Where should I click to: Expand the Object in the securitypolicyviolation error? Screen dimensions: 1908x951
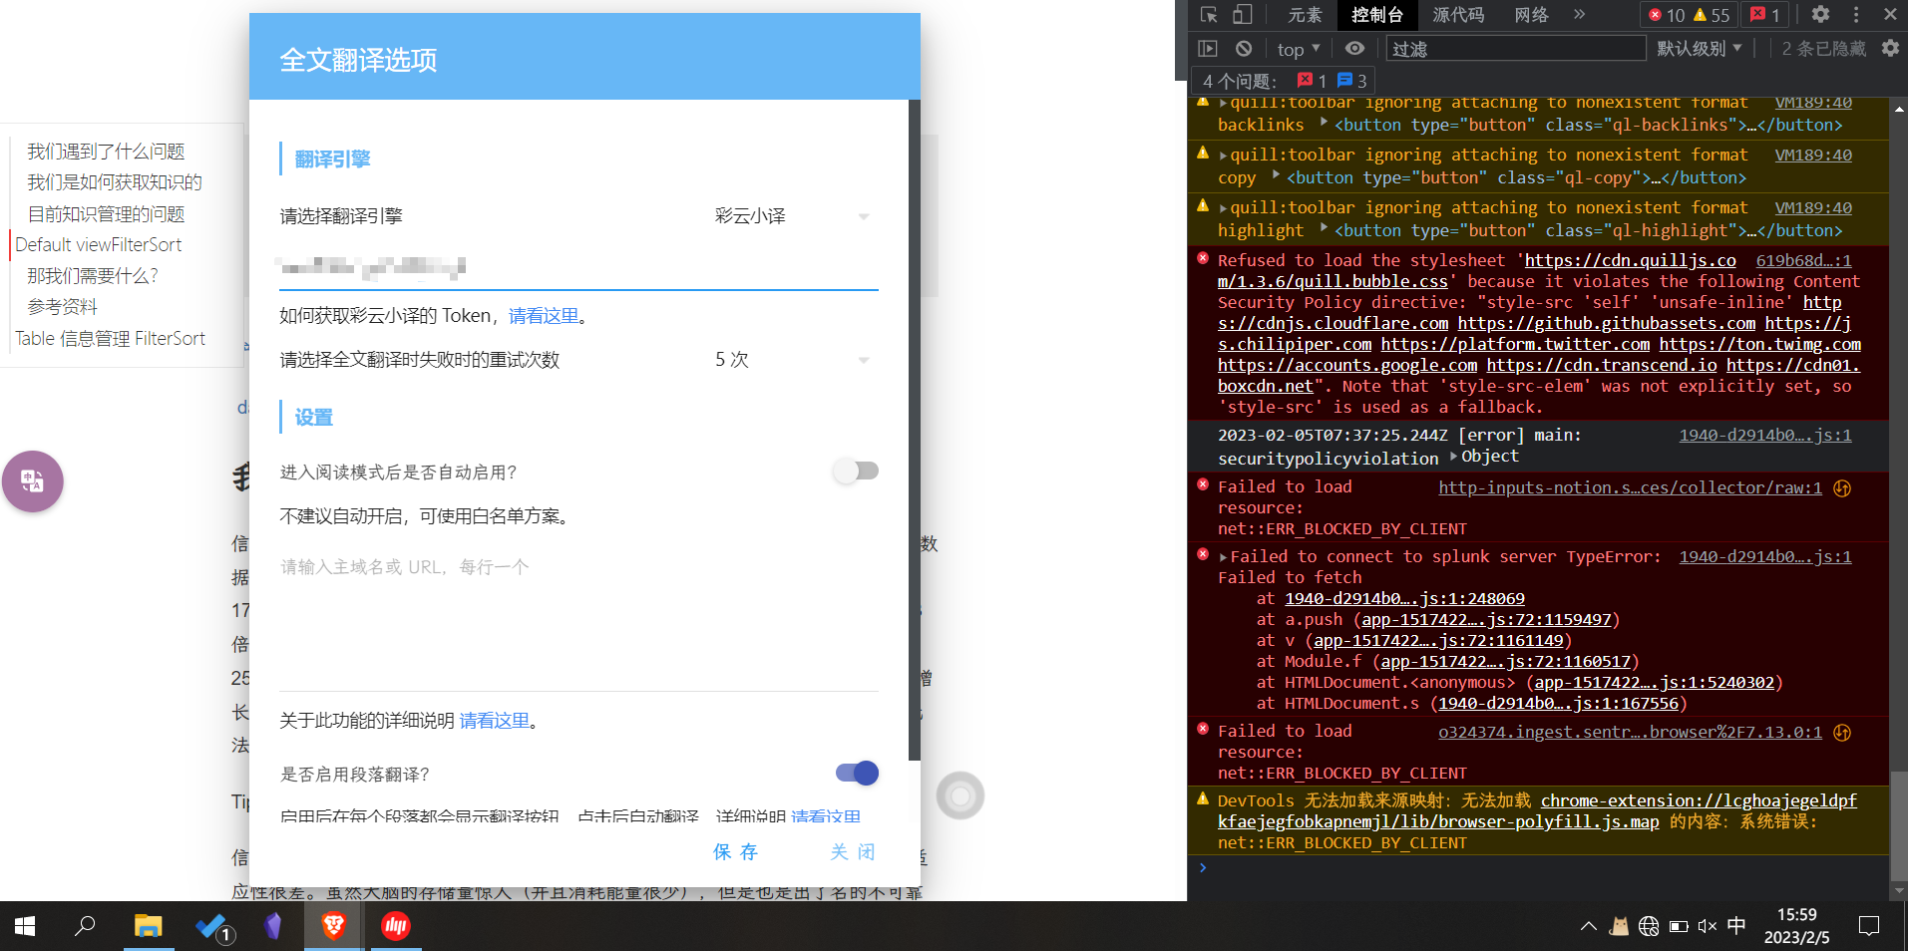click(x=1453, y=458)
